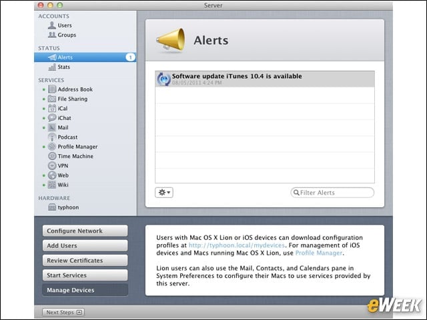Select the Add Users tab

(85, 245)
